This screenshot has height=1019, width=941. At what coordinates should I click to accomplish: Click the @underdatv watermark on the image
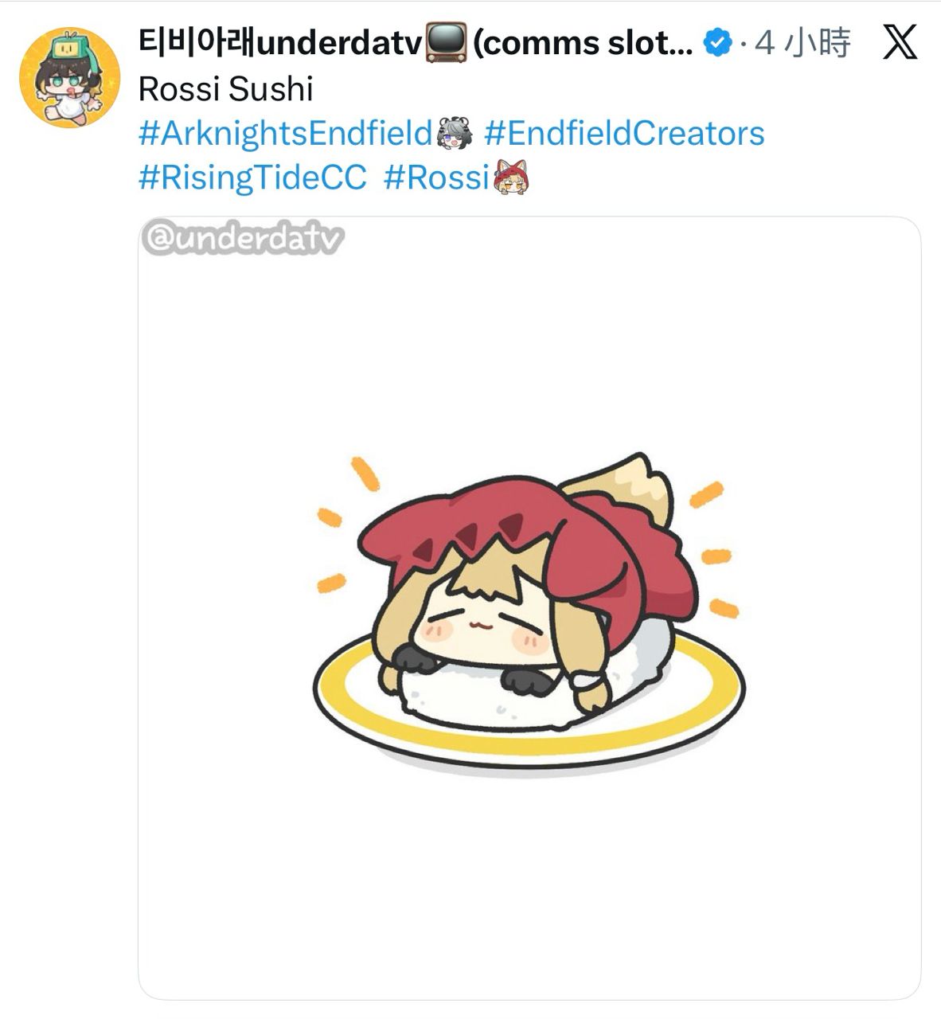pos(243,239)
